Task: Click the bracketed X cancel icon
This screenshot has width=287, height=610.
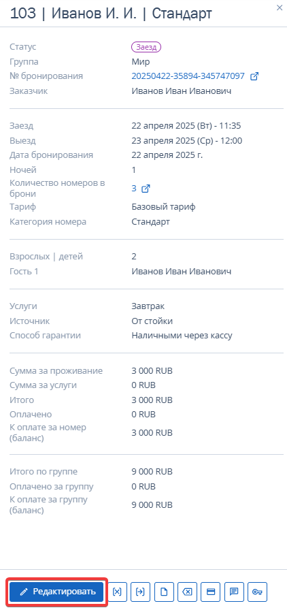Action: coord(117,592)
